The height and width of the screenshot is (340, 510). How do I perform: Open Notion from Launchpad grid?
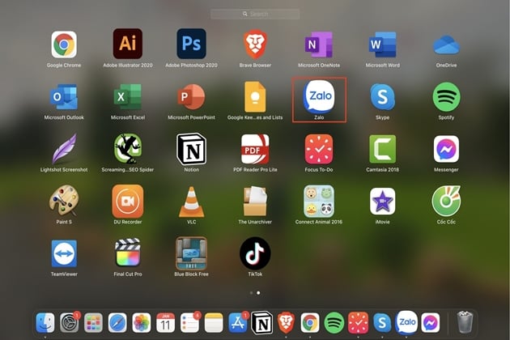[x=192, y=149]
